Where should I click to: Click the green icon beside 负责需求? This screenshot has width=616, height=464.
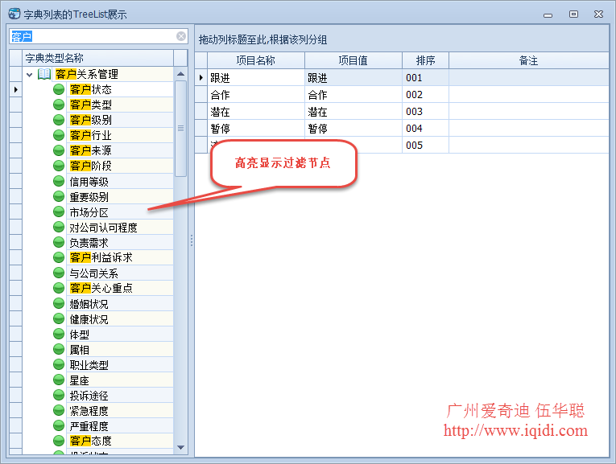pos(59,242)
